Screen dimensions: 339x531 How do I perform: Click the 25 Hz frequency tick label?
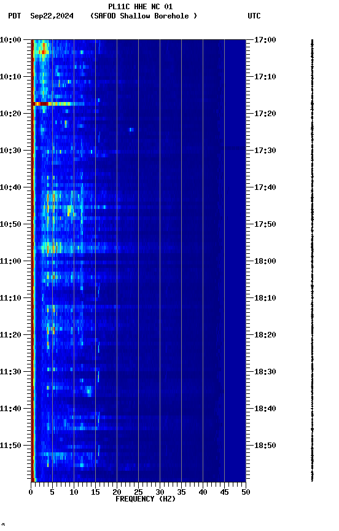coord(138,492)
